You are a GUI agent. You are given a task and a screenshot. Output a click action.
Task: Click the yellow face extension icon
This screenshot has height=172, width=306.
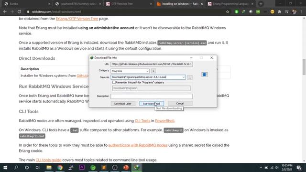click(272, 11)
